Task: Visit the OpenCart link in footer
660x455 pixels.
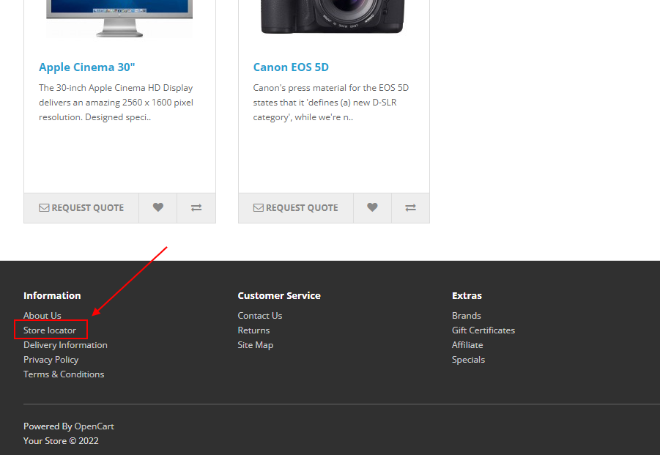Action: tap(94, 426)
